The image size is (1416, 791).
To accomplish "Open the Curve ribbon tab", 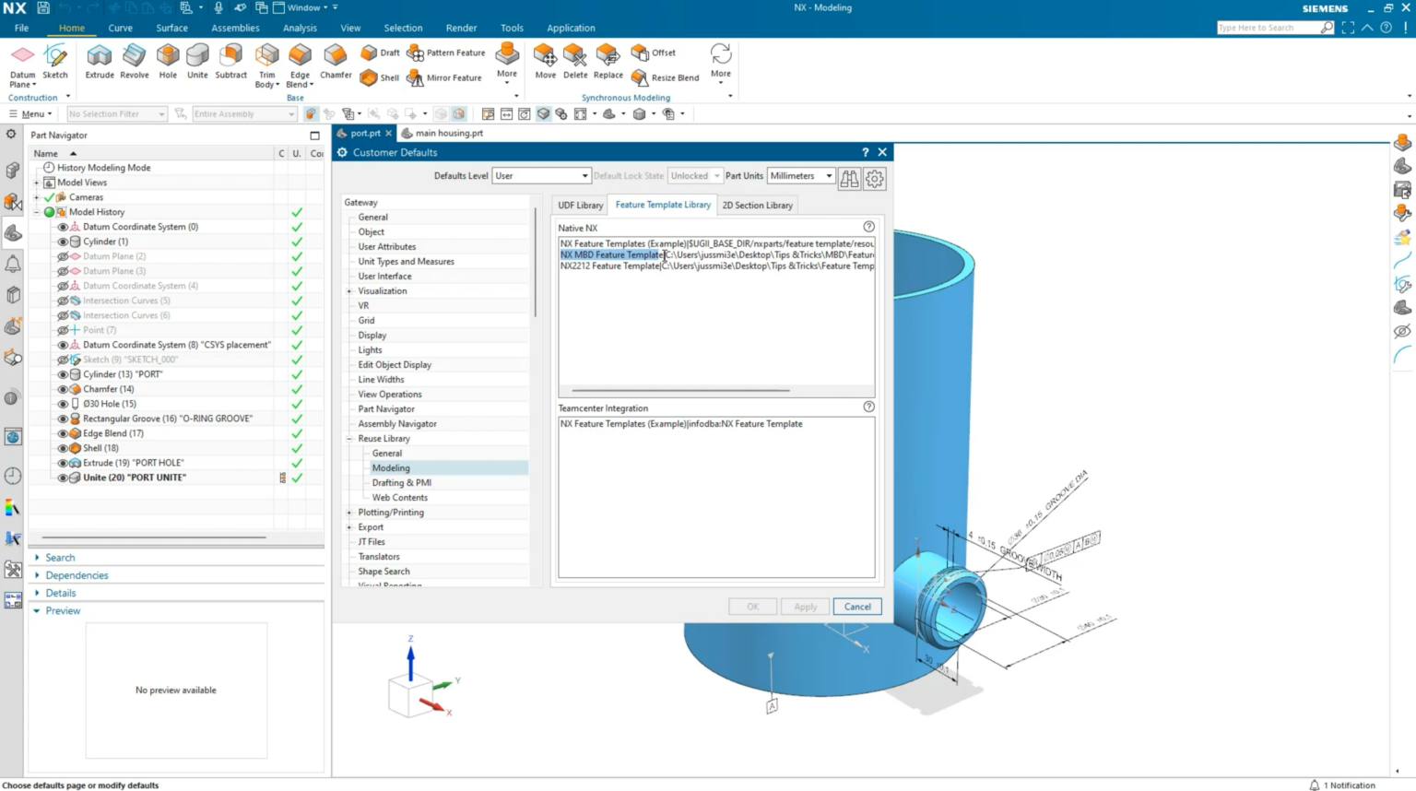I will (x=120, y=28).
